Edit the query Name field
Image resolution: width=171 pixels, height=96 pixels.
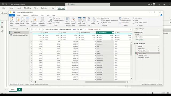pos(147,37)
